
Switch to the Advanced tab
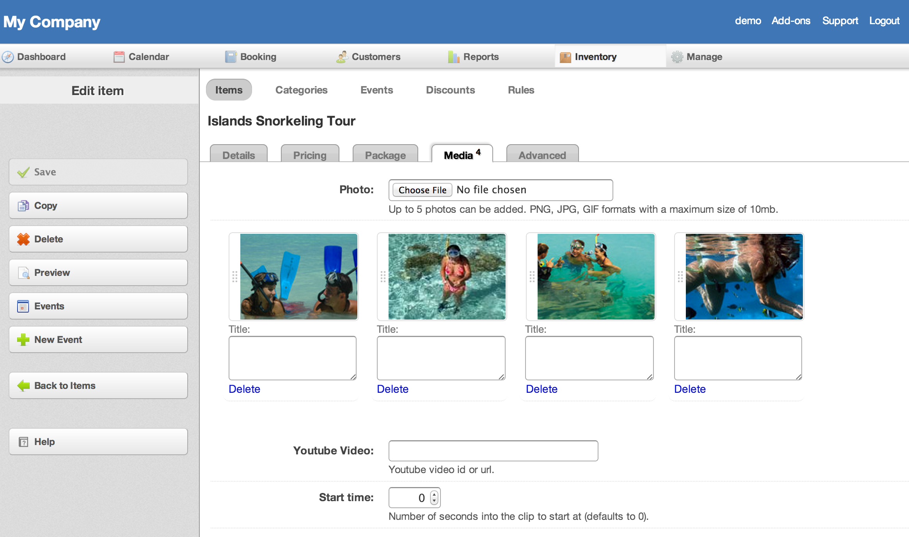point(542,155)
